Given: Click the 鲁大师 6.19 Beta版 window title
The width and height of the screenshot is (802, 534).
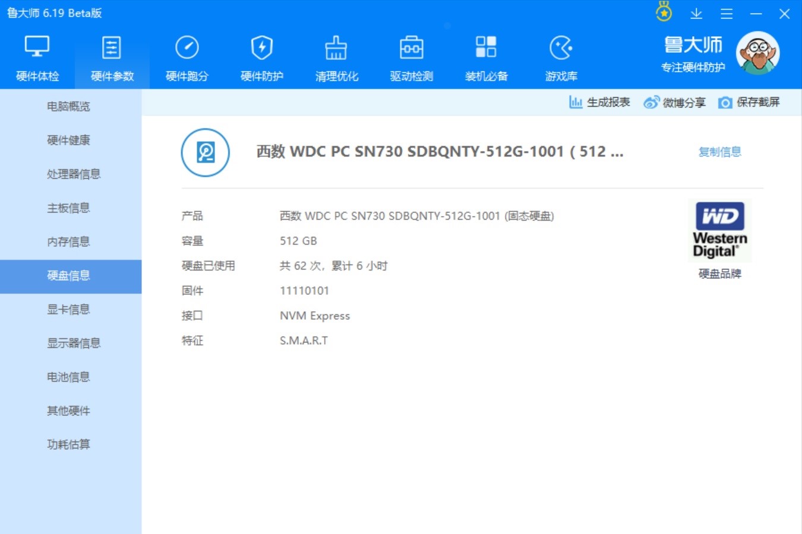Looking at the screenshot, I should (x=54, y=13).
